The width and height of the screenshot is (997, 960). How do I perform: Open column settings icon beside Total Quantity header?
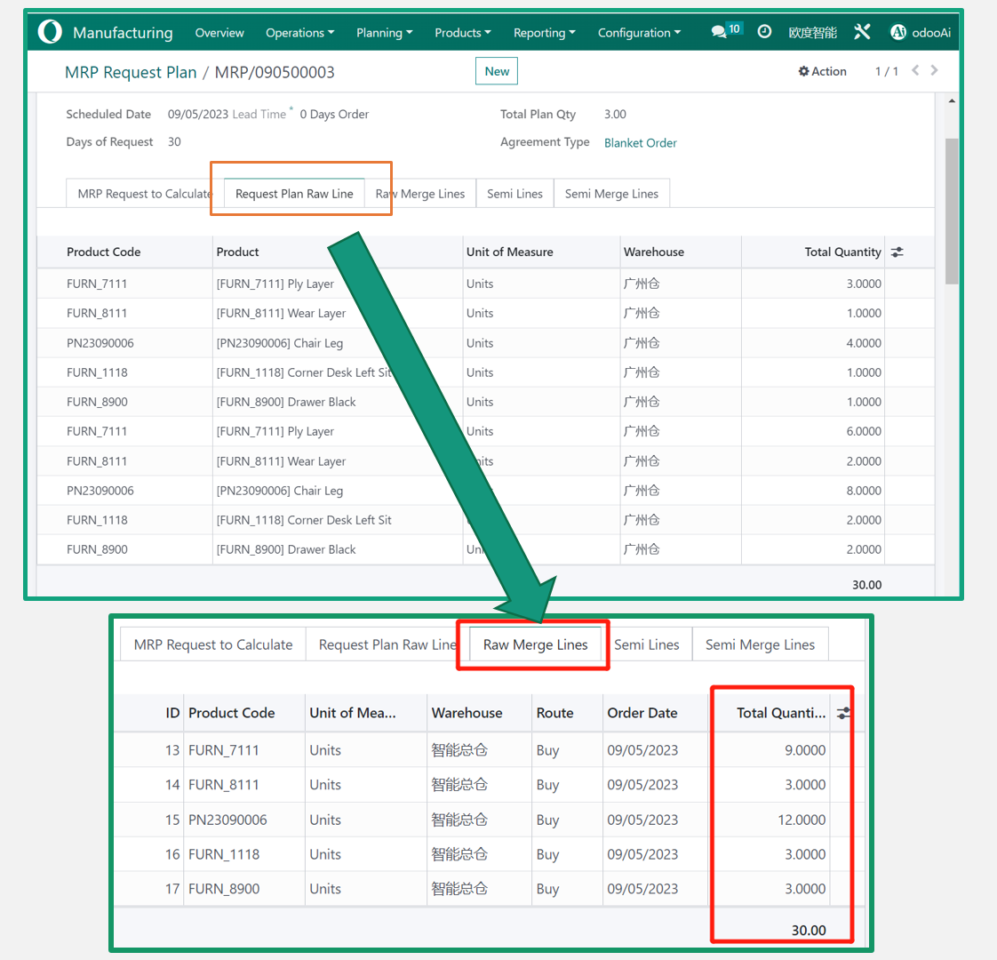pos(897,252)
